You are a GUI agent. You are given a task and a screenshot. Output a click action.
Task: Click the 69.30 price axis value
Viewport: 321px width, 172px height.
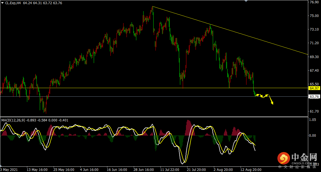click(314, 57)
